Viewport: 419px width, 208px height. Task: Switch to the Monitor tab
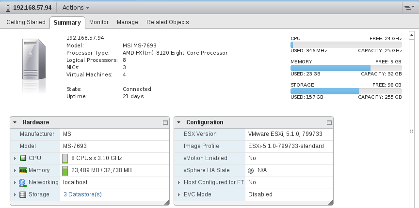[99, 22]
